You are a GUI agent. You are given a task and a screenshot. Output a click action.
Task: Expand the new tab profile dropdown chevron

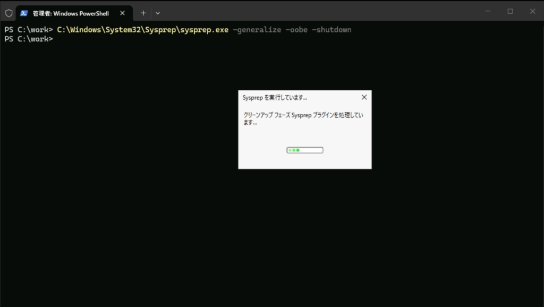[158, 13]
